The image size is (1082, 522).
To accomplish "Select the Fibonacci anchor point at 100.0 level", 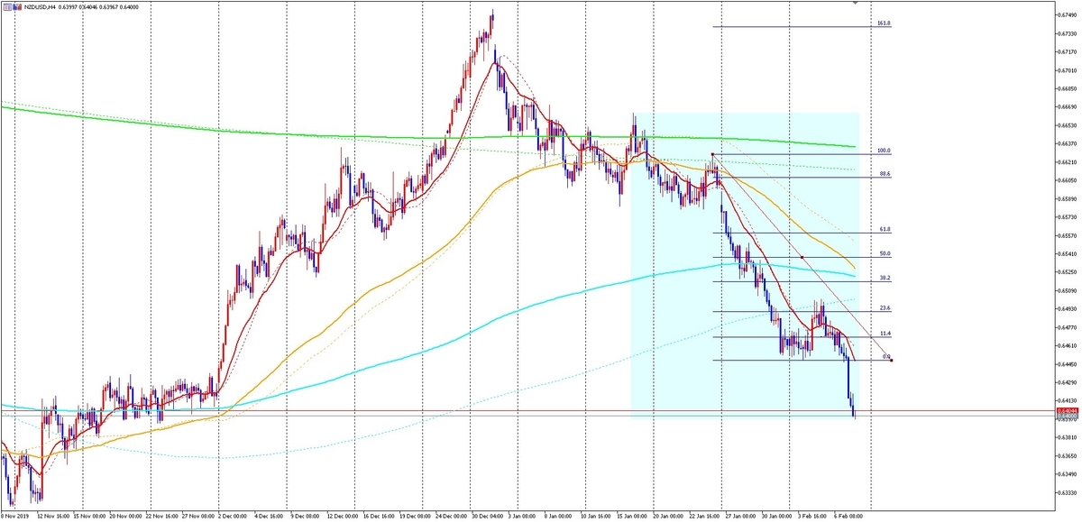I will pos(713,154).
